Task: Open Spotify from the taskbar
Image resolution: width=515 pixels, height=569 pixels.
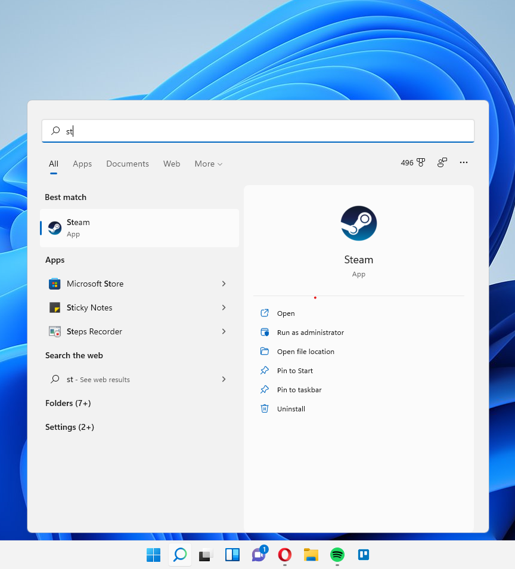Action: point(337,555)
